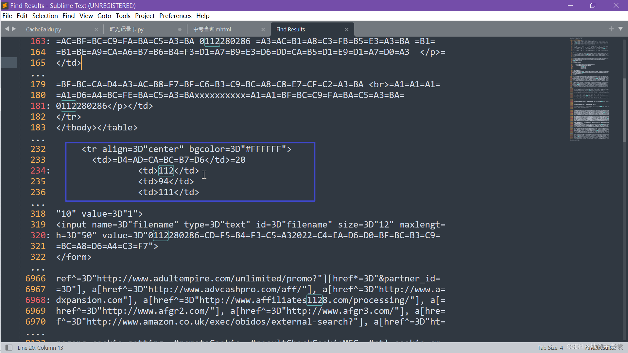
Task: Click the new tab plus icon
Action: (x=611, y=28)
